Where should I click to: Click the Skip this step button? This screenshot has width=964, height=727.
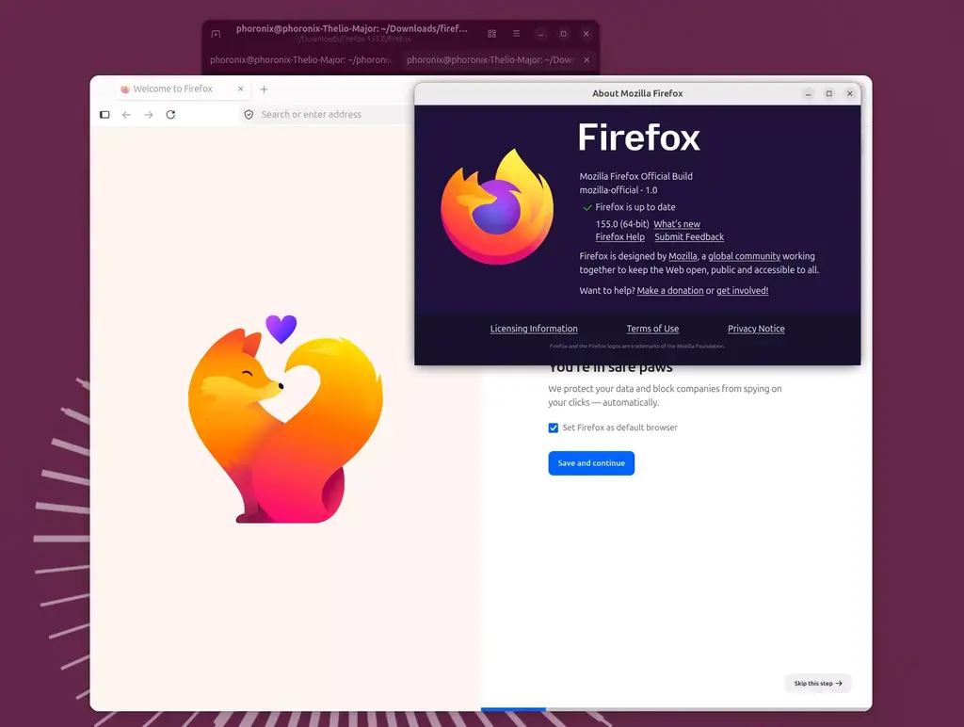[818, 684]
